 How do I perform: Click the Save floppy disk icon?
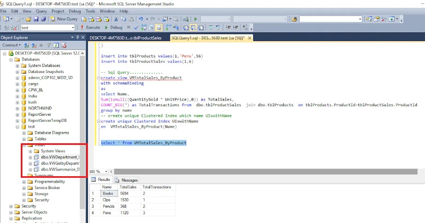tap(36, 19)
